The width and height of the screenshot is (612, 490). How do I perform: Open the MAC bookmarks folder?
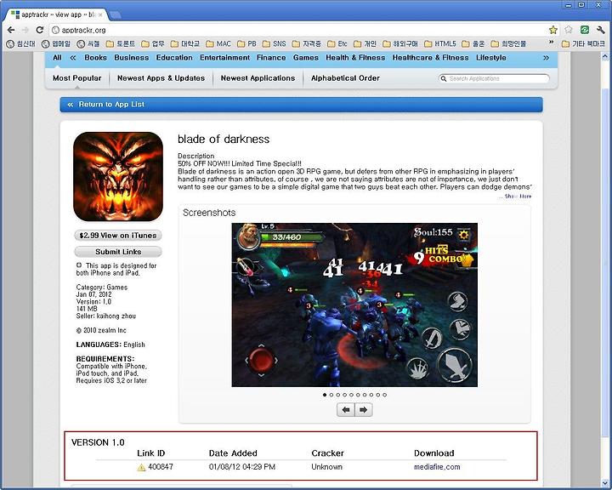click(218, 43)
